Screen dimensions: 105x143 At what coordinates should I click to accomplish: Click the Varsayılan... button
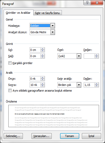click(x=42, y=136)
